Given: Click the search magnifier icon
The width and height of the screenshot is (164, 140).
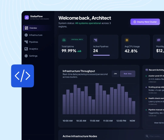Looking at the screenshot, I should (x=147, y=136).
